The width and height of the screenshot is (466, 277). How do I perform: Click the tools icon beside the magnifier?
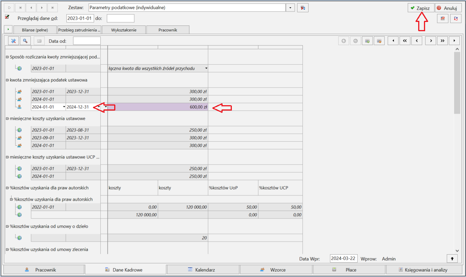tap(14, 41)
